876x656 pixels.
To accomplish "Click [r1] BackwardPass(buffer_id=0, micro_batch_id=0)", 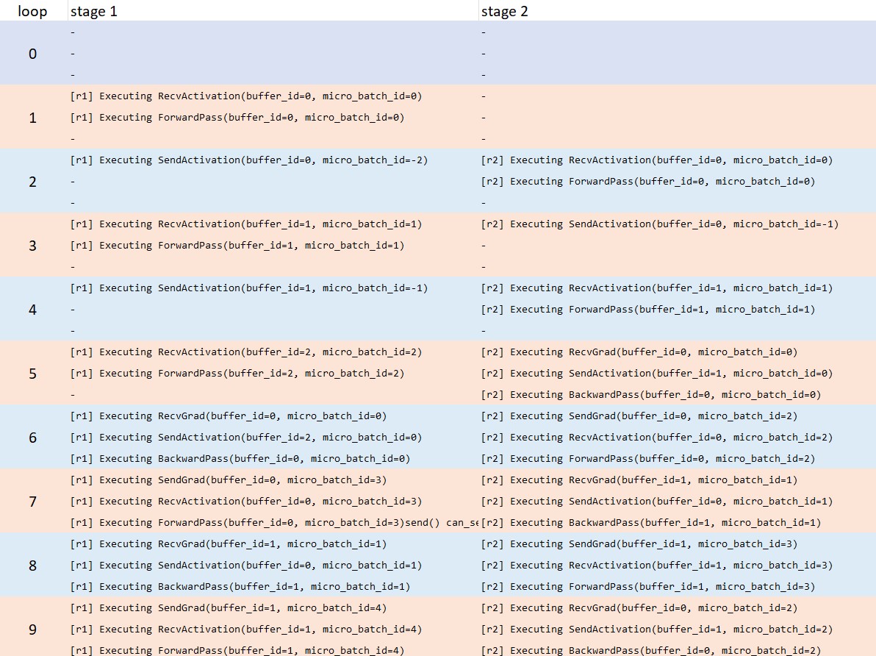I will click(240, 459).
